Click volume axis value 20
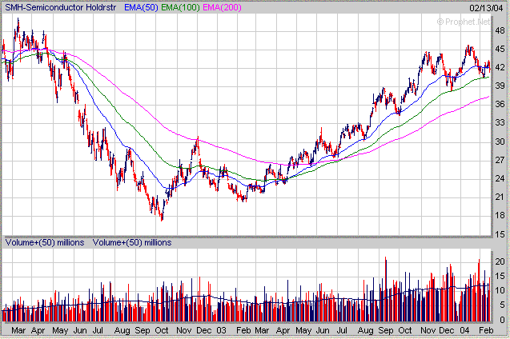Screen dimensions: 510x339 (x=500, y=261)
